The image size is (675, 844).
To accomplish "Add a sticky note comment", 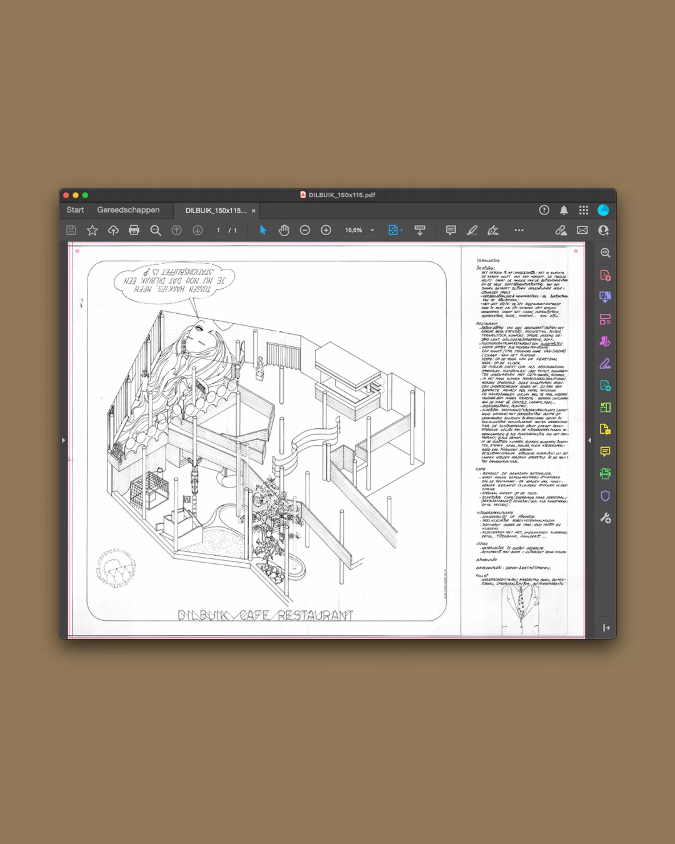I will (451, 230).
